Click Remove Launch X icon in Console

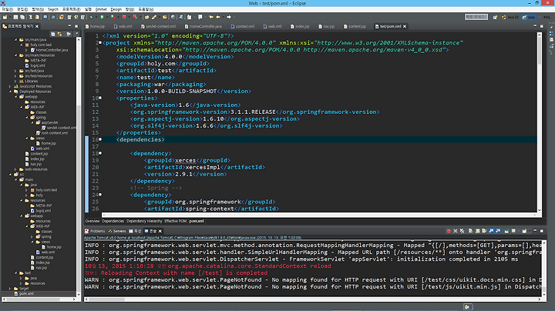pyautogui.click(x=456, y=231)
